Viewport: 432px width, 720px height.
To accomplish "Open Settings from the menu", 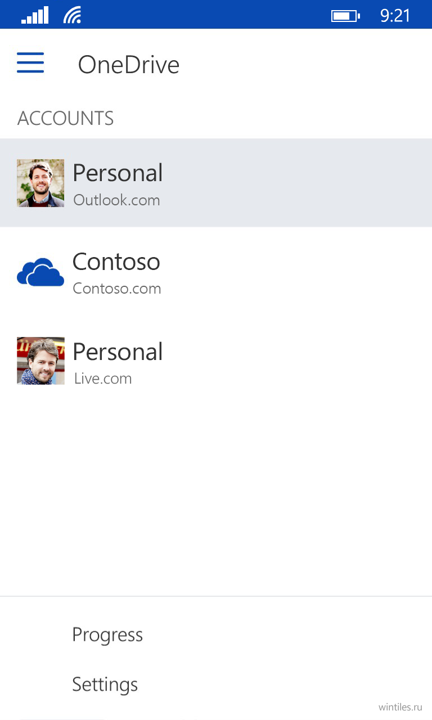I will pyautogui.click(x=105, y=684).
